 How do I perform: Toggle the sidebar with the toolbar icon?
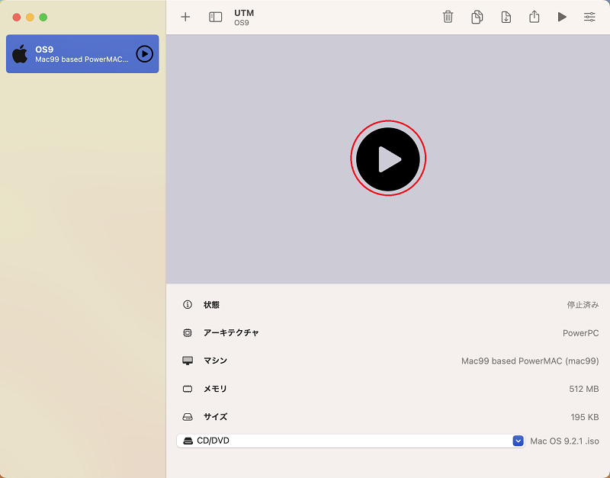click(x=216, y=17)
